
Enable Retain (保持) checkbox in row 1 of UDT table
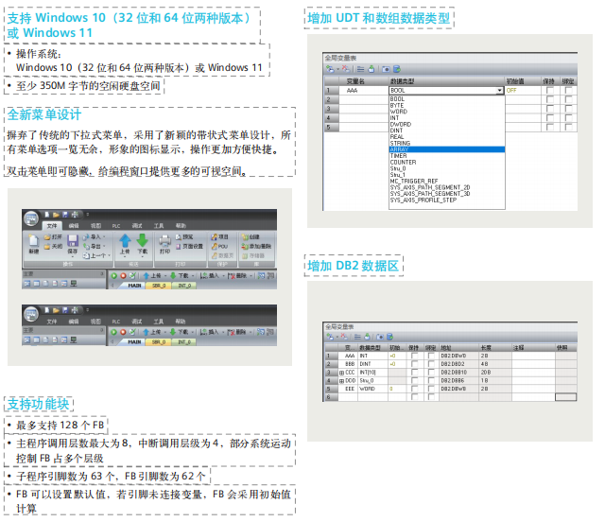pyautogui.click(x=549, y=91)
